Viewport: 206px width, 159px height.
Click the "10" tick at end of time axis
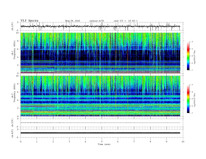[x=183, y=142]
